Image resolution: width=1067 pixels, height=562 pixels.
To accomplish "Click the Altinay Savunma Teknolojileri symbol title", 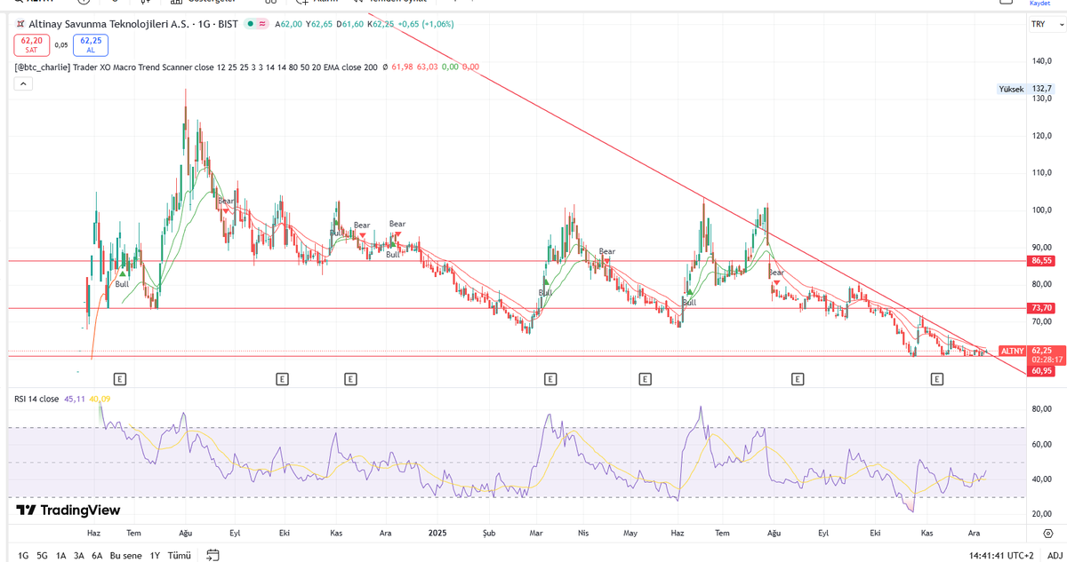I will (x=108, y=24).
